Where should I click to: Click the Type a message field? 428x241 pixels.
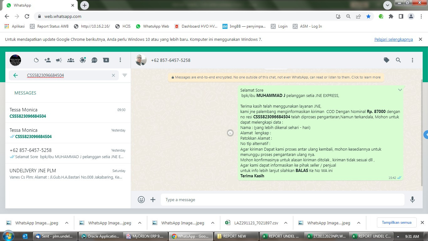[283, 200]
